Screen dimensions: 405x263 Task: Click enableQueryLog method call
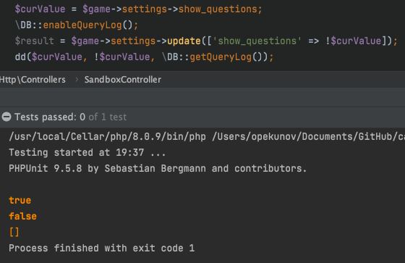(82, 25)
